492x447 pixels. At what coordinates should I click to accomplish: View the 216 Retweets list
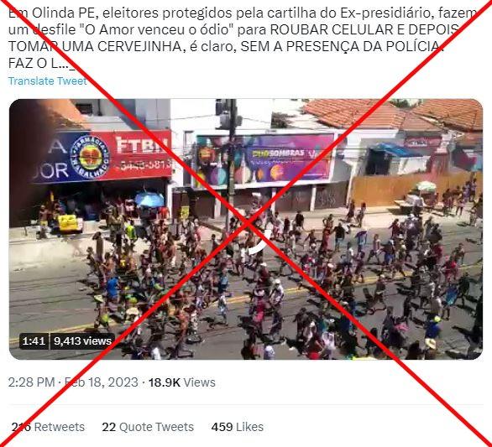(x=48, y=427)
